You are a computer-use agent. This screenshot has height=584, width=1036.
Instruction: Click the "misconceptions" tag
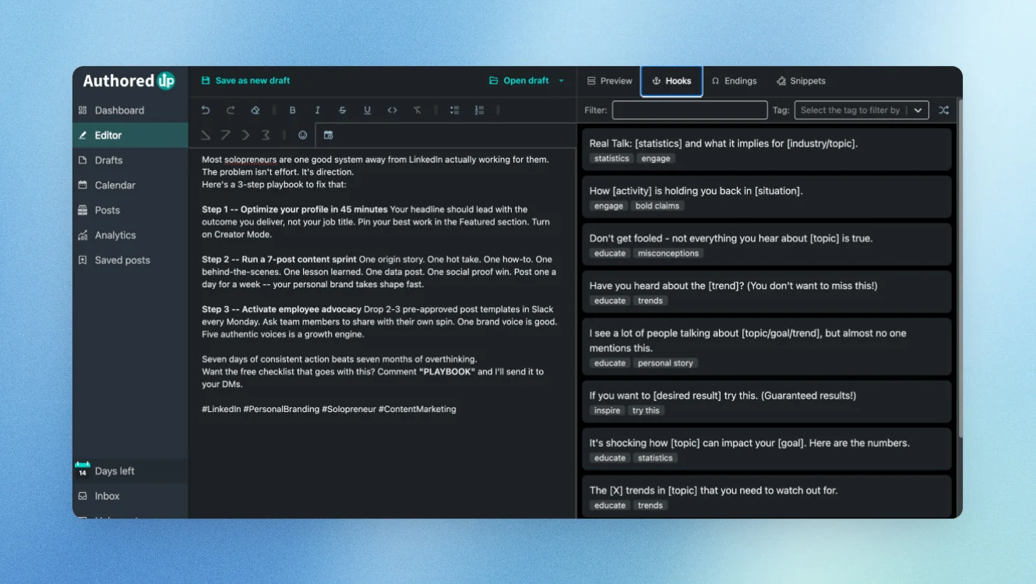tap(668, 254)
